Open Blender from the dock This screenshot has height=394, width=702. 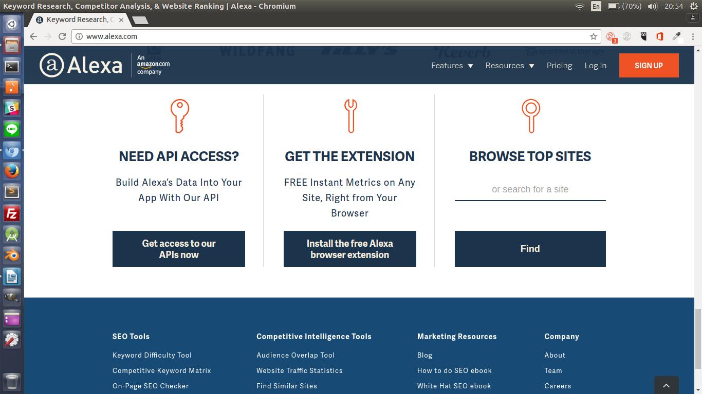click(x=12, y=255)
